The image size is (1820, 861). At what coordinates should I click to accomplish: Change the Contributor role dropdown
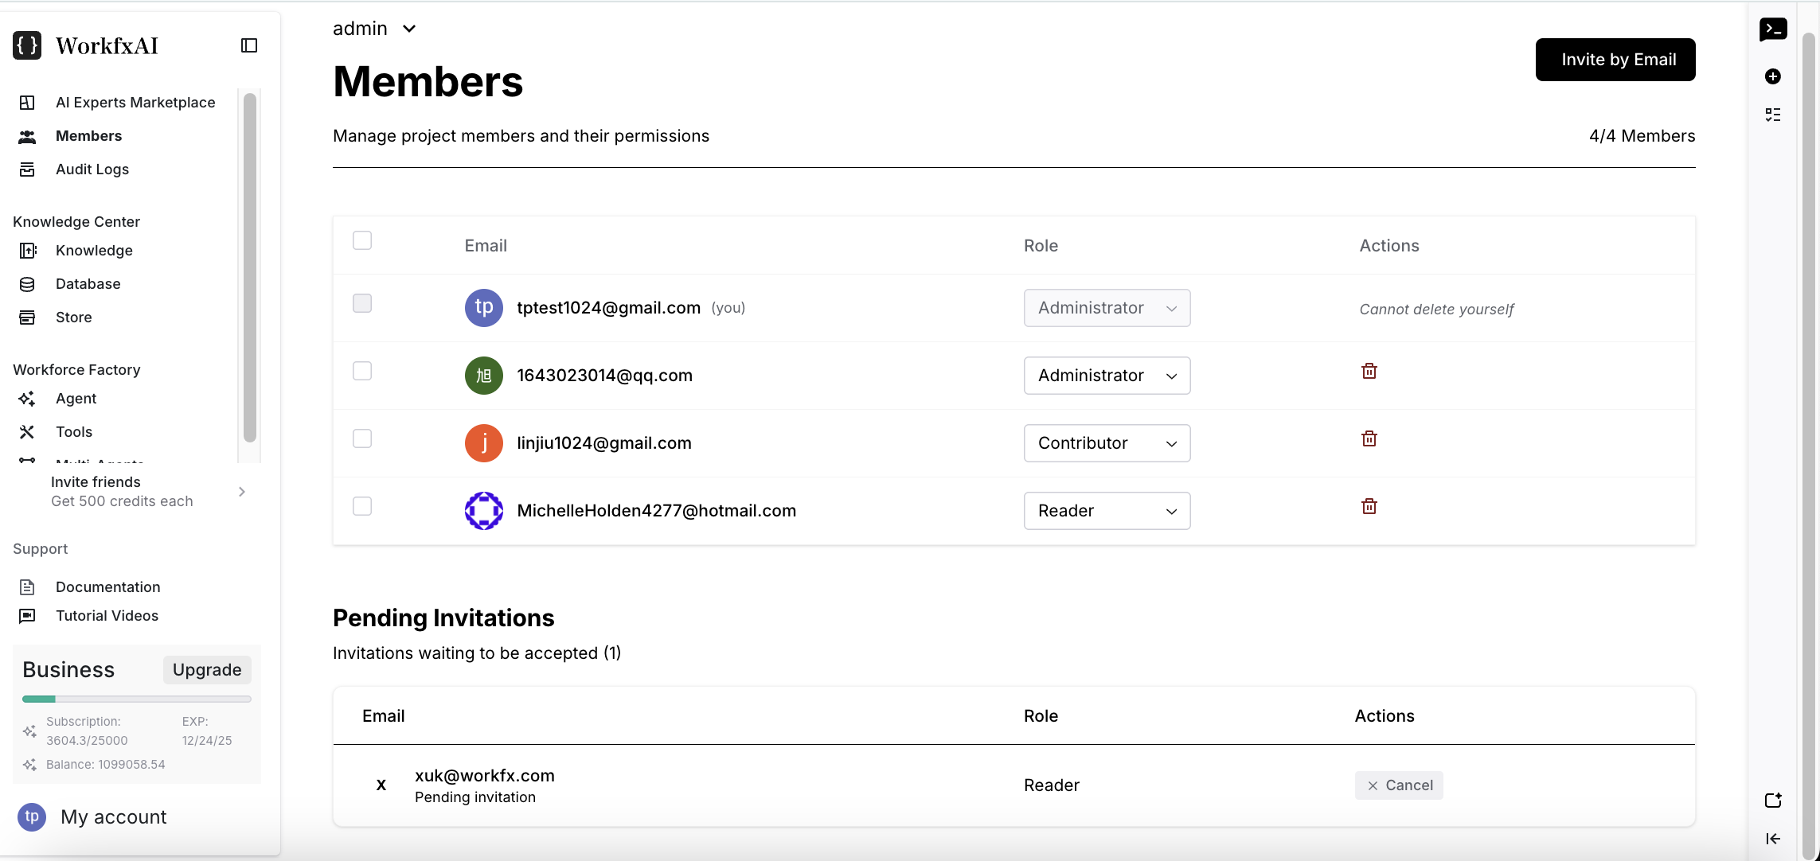(x=1107, y=443)
